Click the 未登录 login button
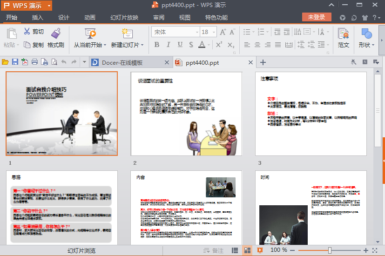Image resolution: width=385 pixels, height=256 pixels. pyautogui.click(x=317, y=17)
